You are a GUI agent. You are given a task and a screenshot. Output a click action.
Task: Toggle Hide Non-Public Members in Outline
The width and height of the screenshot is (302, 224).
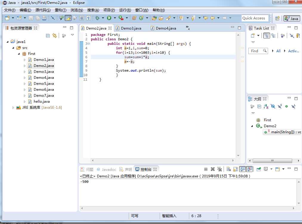[286, 106]
